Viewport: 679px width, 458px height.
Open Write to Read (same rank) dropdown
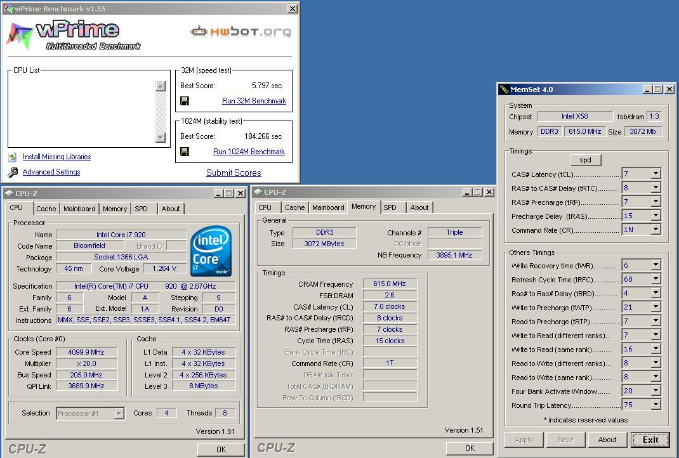point(656,349)
